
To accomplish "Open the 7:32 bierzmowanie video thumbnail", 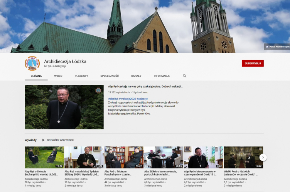I will coord(204,157).
